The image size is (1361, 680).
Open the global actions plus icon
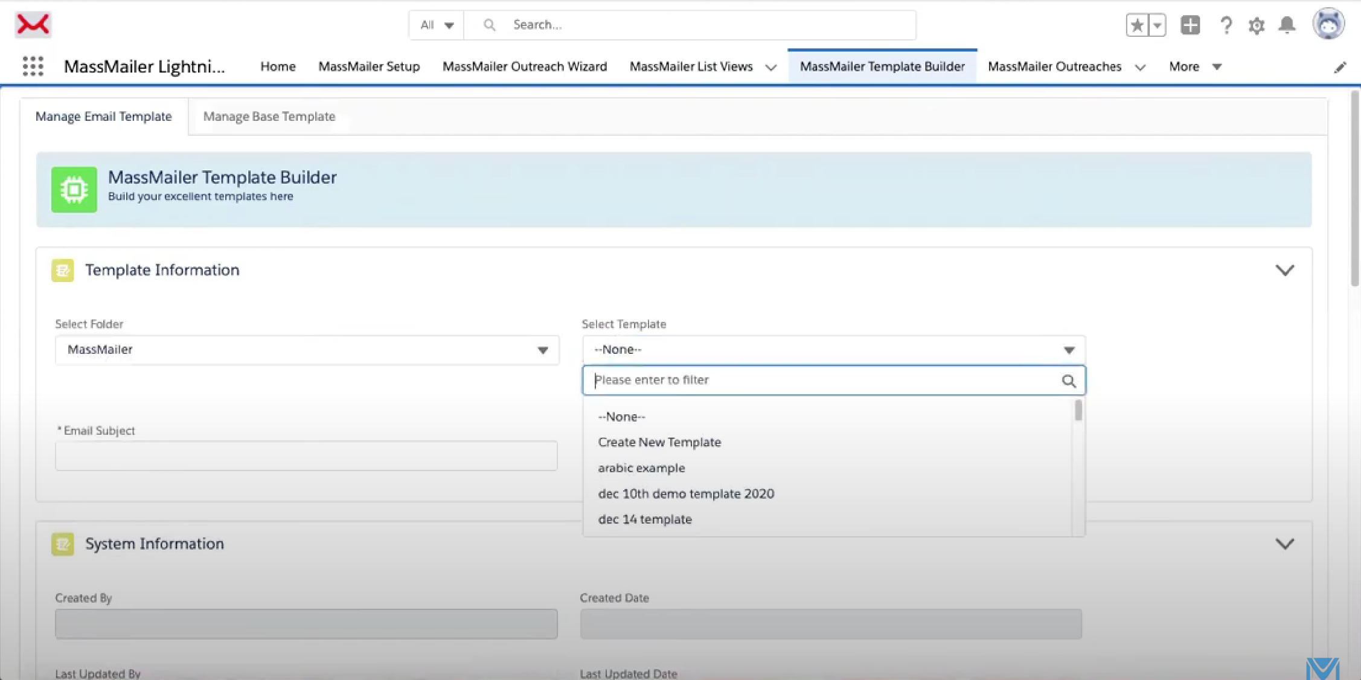tap(1190, 25)
